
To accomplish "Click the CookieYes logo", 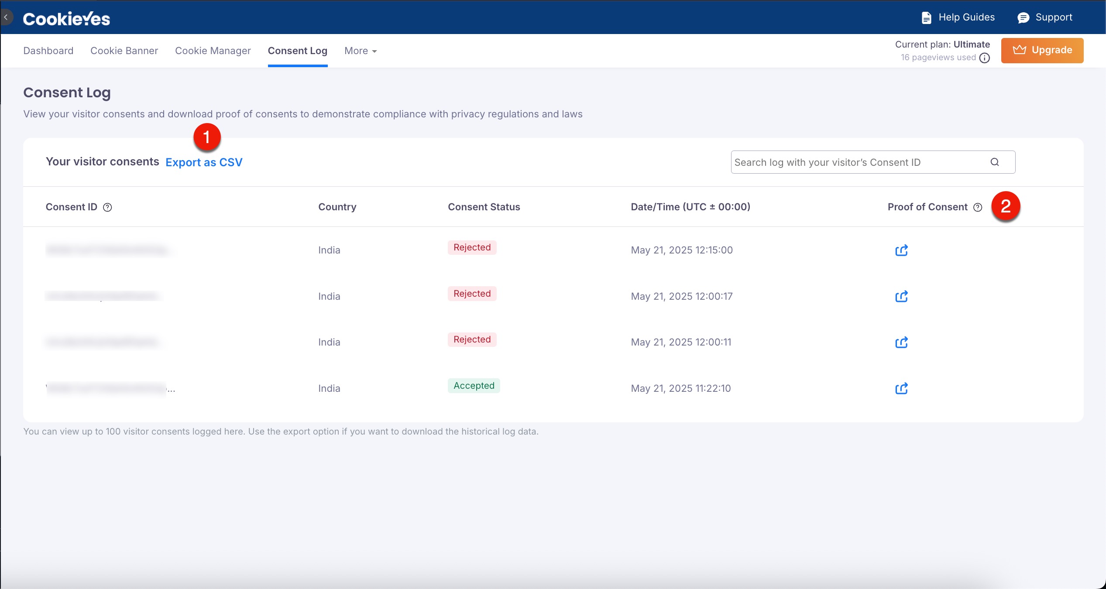I will click(66, 19).
